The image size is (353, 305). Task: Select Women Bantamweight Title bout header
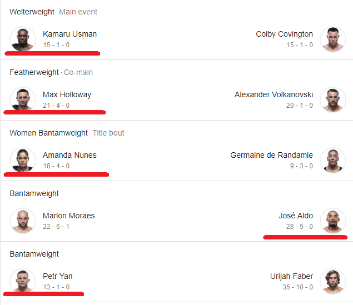67,133
